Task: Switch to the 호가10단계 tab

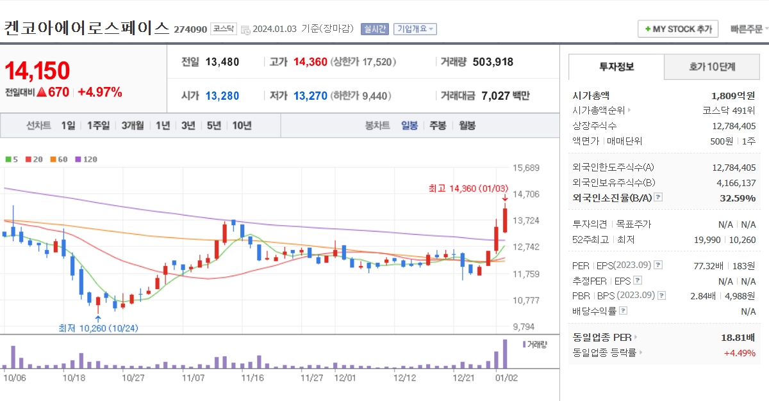Action: pyautogui.click(x=712, y=67)
